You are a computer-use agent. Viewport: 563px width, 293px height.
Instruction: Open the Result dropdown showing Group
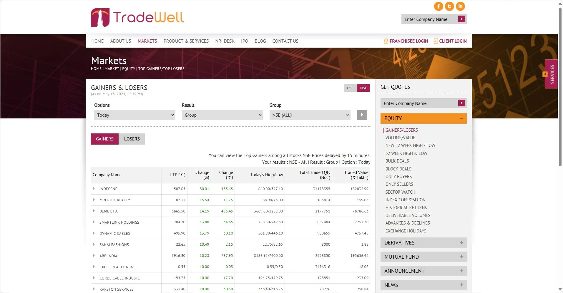pos(222,115)
